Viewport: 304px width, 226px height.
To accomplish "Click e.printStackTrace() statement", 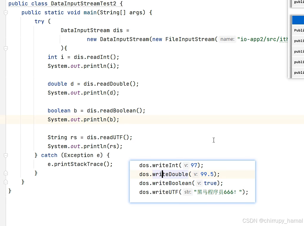I will coord(80,164).
